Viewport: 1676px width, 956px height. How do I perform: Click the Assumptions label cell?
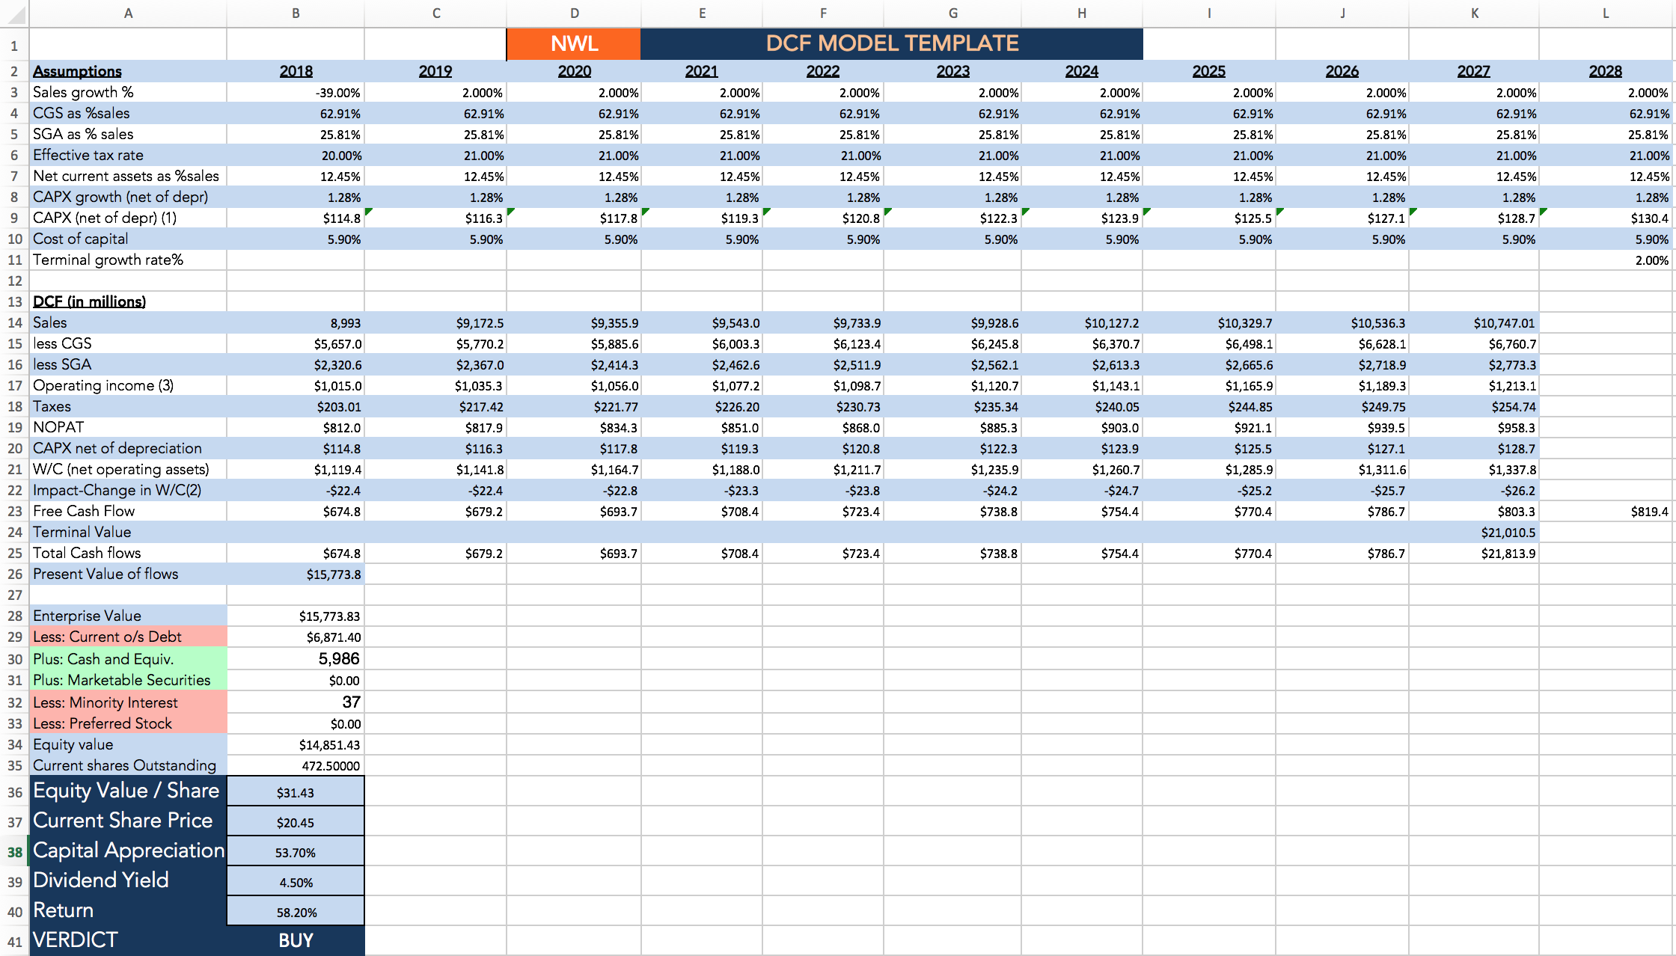128,71
